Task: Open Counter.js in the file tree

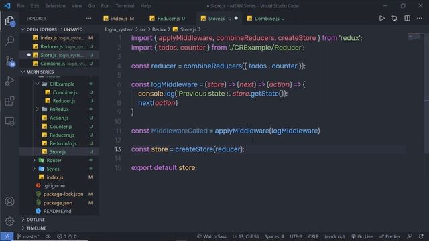Action: pos(59,127)
